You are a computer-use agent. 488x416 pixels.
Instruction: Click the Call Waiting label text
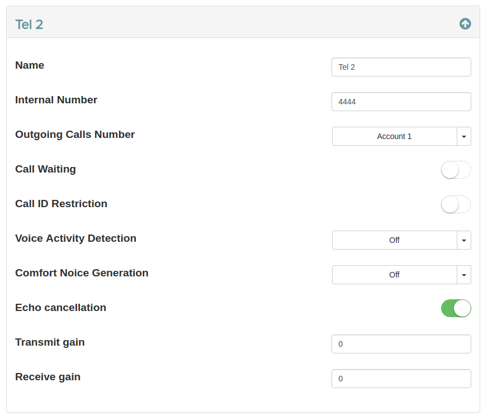tap(45, 169)
